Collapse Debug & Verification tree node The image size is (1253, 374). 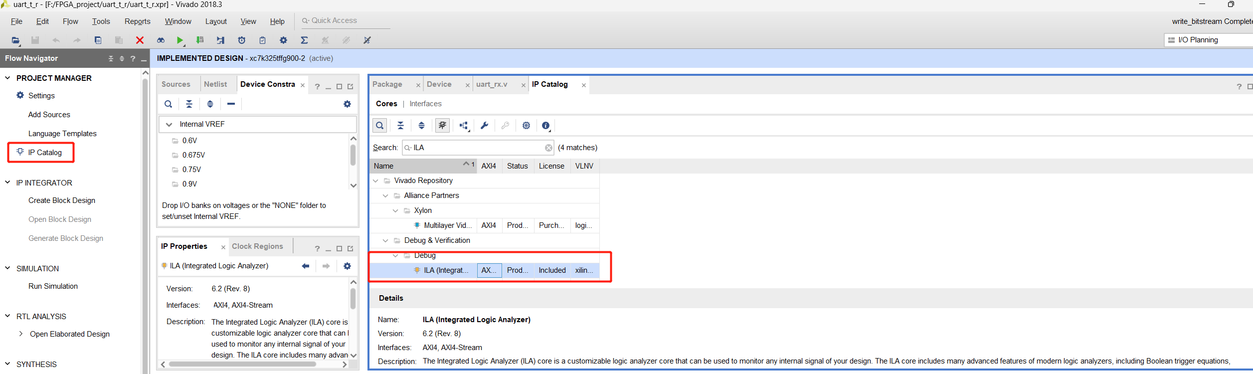385,241
